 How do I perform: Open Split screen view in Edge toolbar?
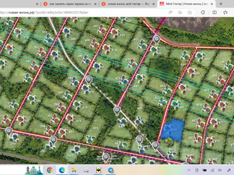215,12
